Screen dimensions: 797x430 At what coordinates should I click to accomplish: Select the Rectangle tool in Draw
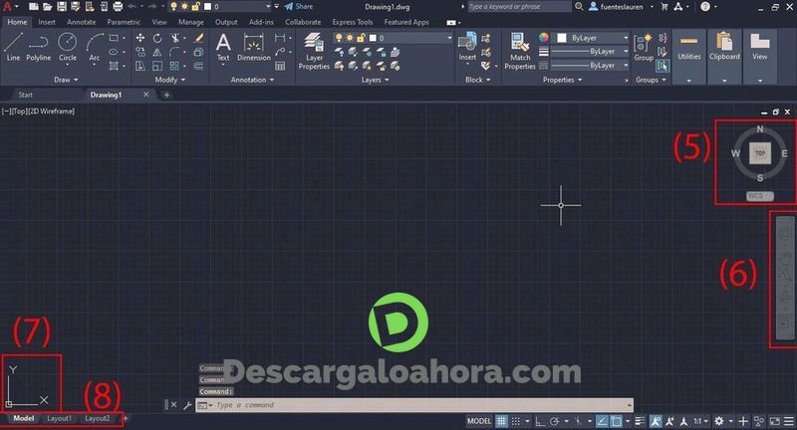[114, 38]
